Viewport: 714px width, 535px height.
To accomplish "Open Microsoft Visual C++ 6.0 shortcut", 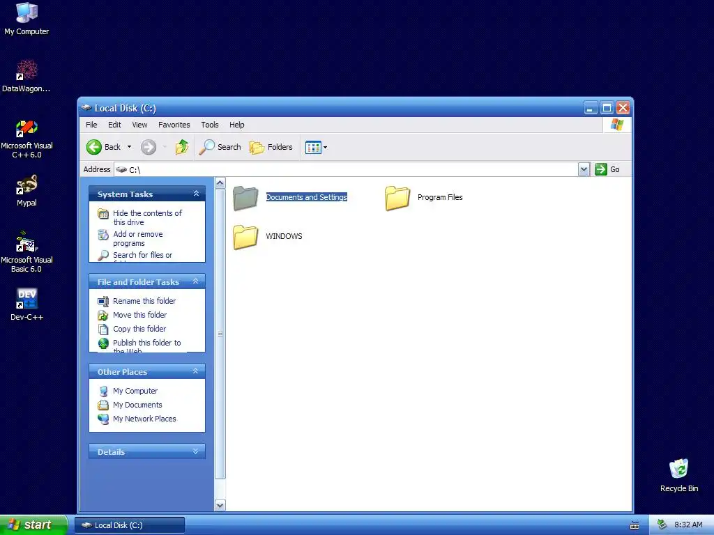I will point(26,139).
